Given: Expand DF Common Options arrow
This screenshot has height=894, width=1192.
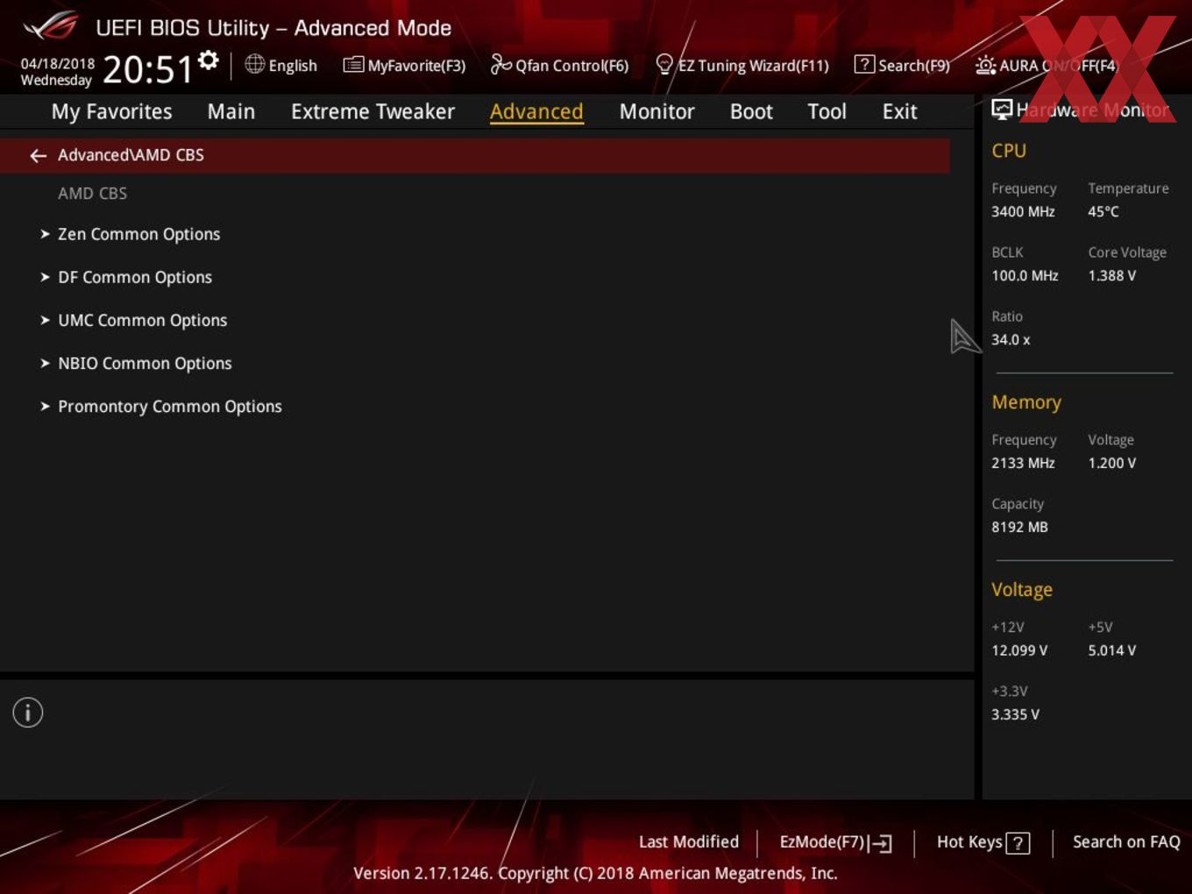Looking at the screenshot, I should pos(45,277).
